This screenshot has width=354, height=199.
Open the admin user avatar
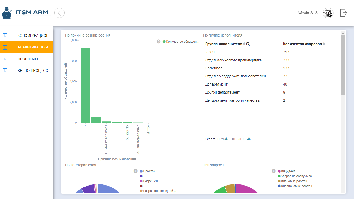pyautogui.click(x=328, y=13)
